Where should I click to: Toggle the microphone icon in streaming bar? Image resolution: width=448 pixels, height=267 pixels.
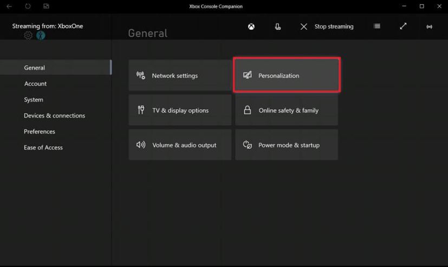pyautogui.click(x=277, y=27)
